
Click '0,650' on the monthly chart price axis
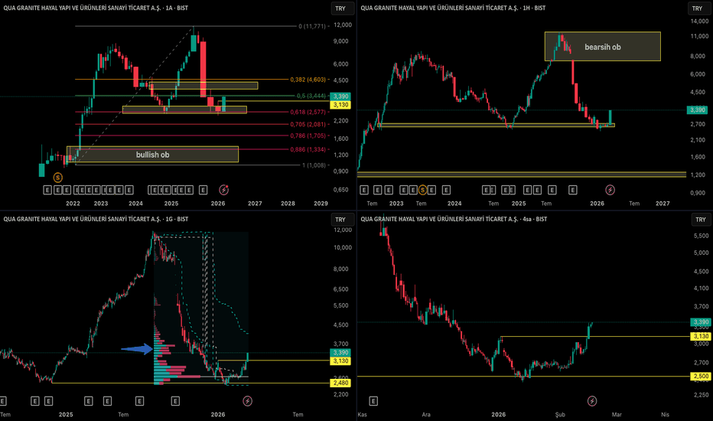[340, 190]
